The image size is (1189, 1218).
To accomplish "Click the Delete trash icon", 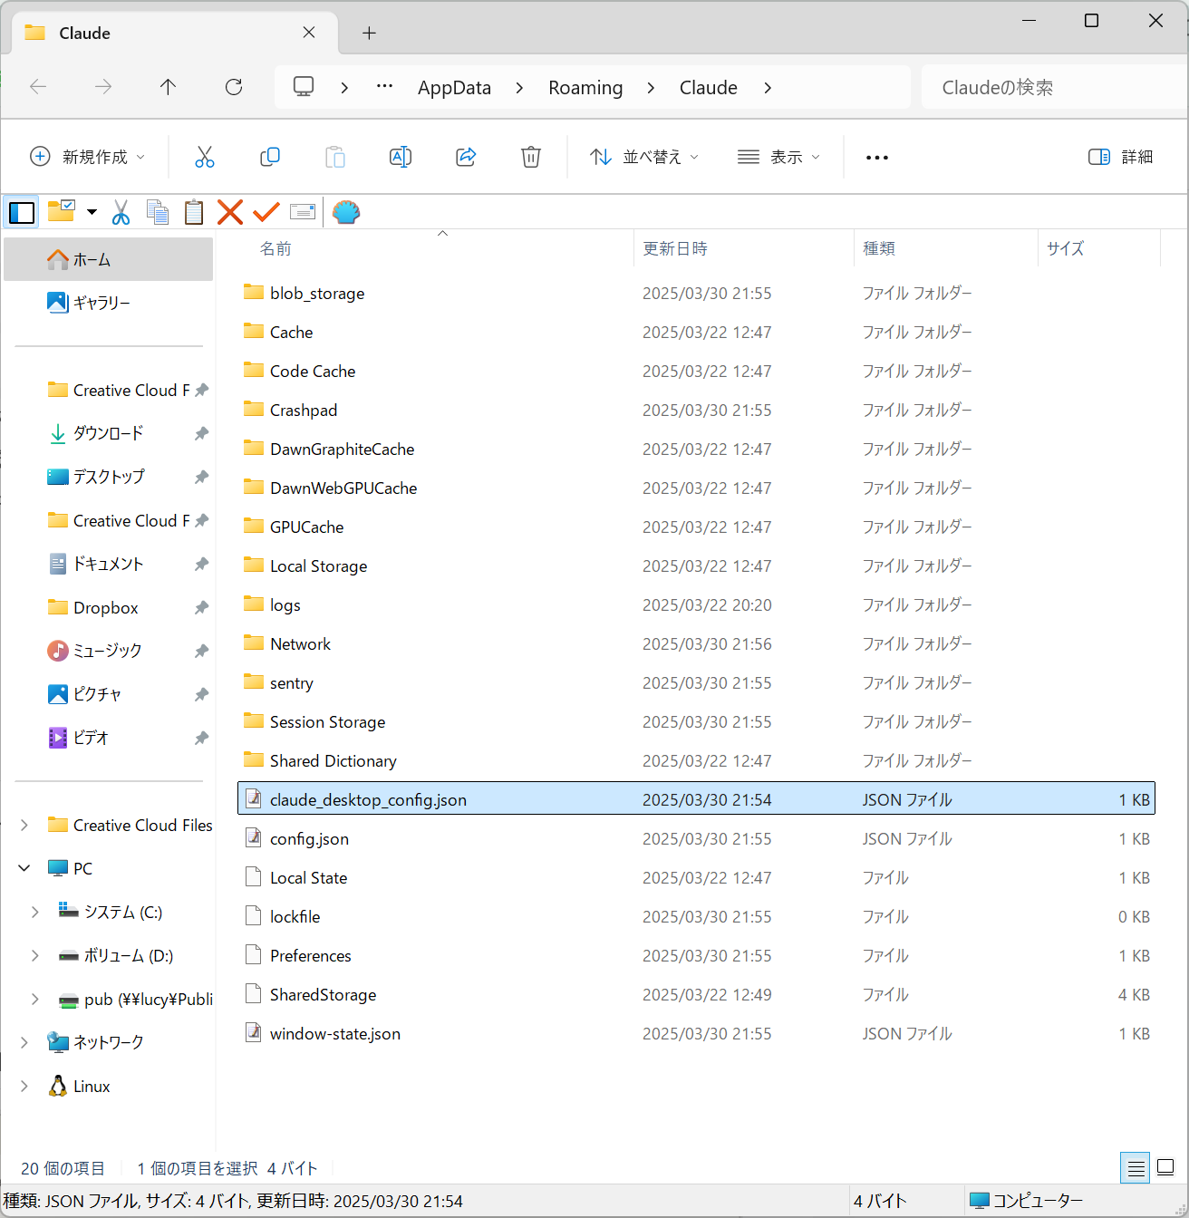I will coord(531,157).
